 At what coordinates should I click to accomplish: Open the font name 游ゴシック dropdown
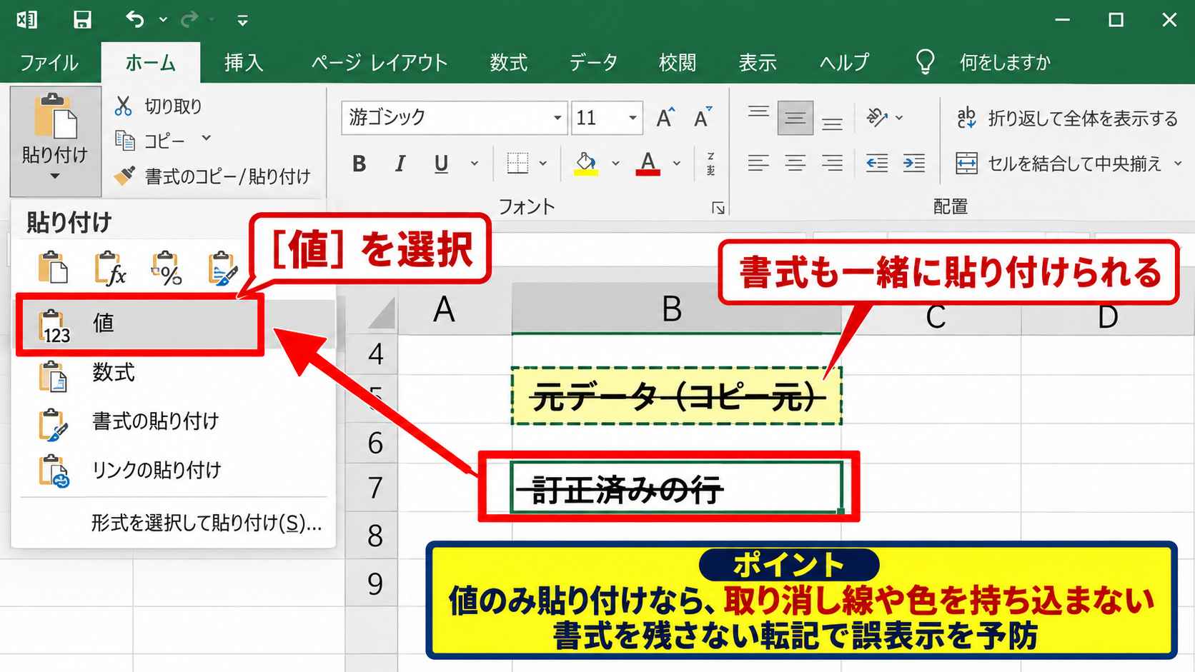557,118
